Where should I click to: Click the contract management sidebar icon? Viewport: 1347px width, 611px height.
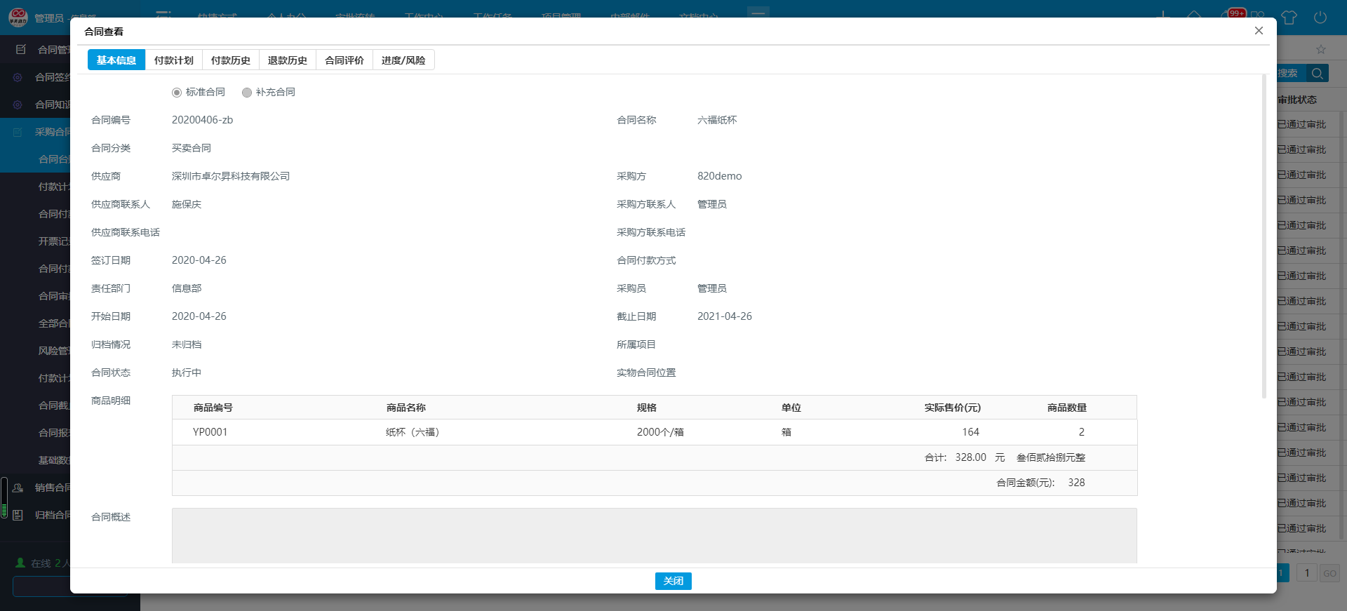tap(21, 50)
